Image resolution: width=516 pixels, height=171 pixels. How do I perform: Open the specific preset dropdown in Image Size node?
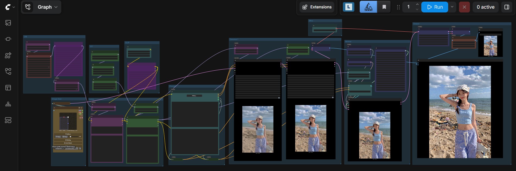[x=71, y=148]
